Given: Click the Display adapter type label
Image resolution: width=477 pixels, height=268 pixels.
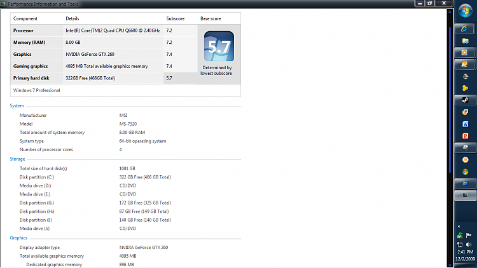Looking at the screenshot, I should click(39, 247).
